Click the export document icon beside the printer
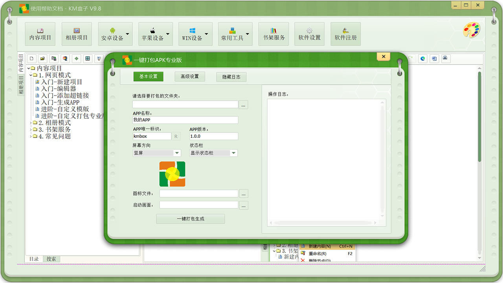Screen dimensions: 503x283 click(x=434, y=58)
